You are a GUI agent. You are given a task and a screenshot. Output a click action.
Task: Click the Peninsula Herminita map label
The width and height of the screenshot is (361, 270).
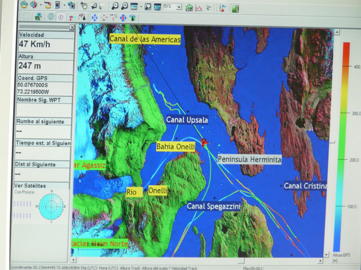249,160
